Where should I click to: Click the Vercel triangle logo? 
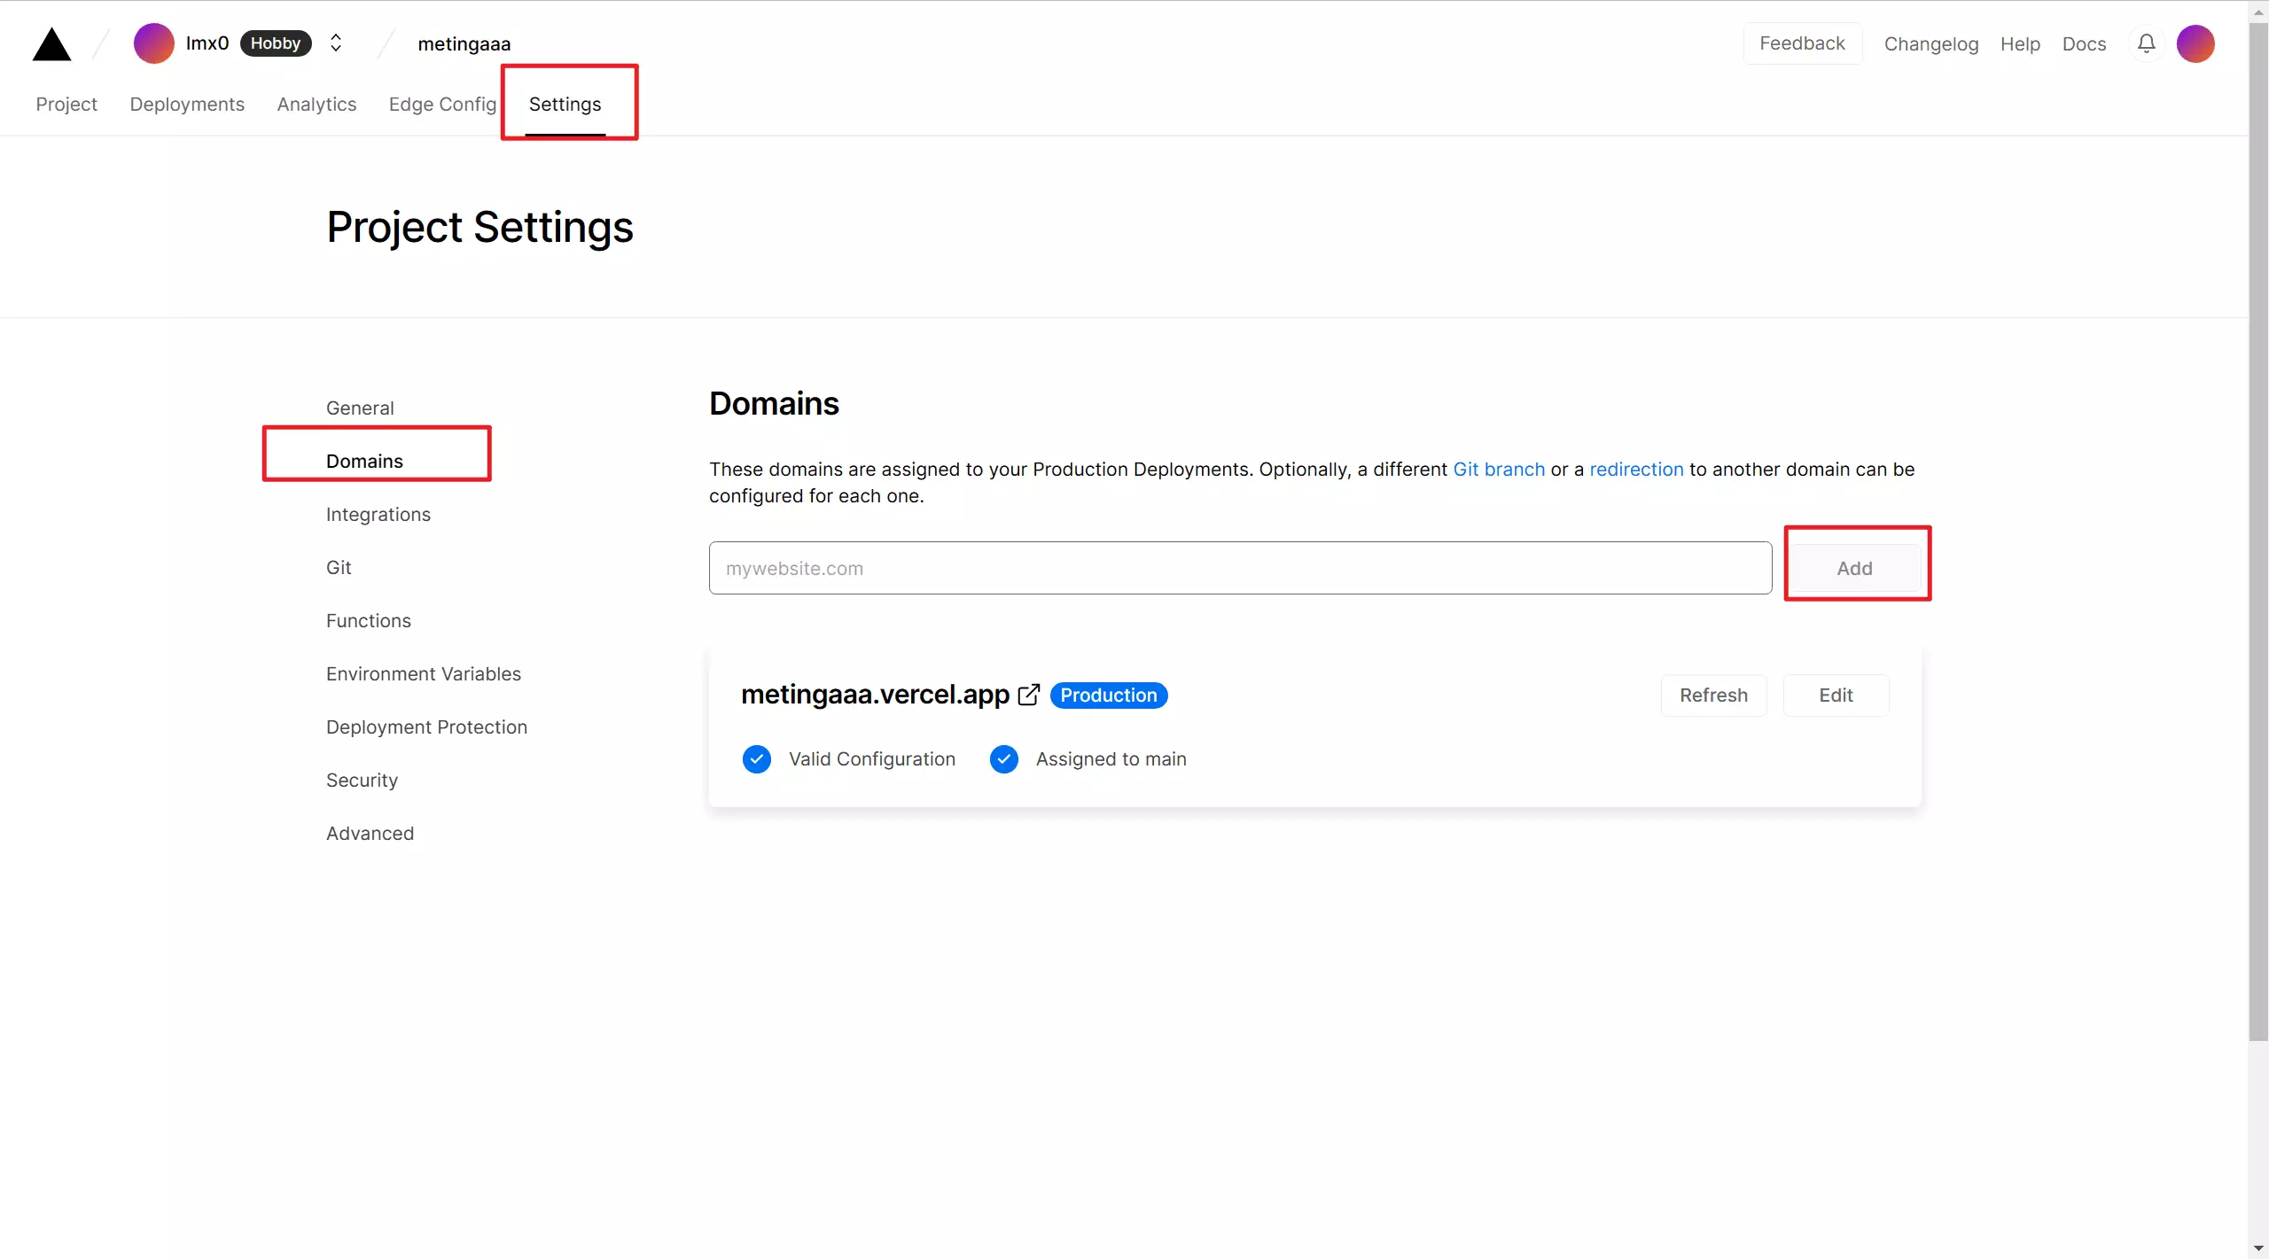(51, 44)
